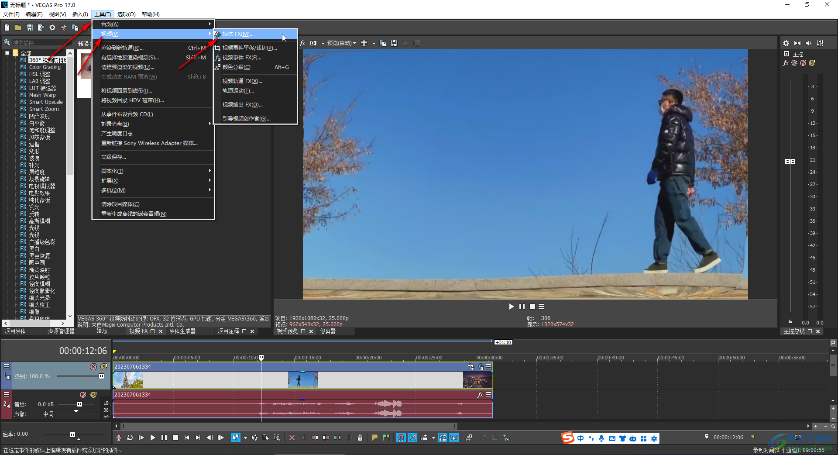Expand the 刻录光盘(B) submenu
838x455 pixels.
click(153, 124)
